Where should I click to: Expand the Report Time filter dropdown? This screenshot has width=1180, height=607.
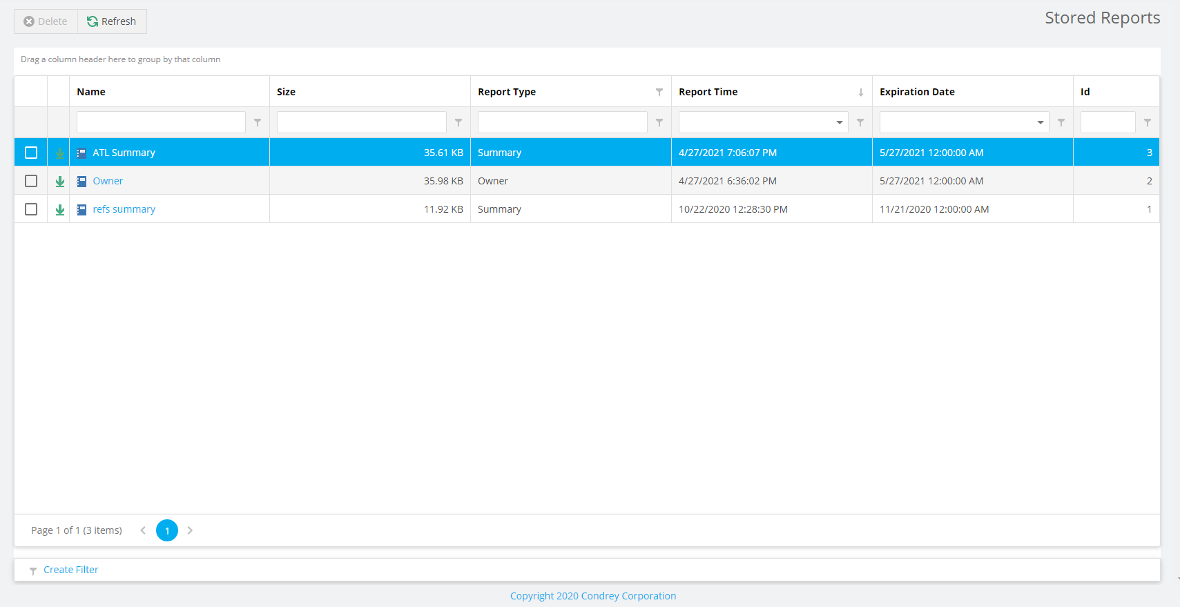click(840, 122)
